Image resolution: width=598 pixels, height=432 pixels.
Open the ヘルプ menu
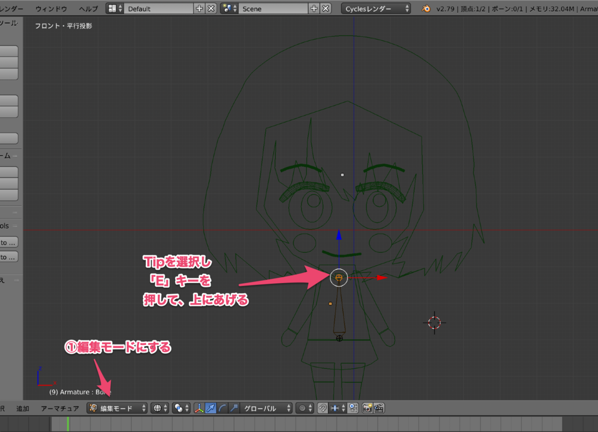tap(89, 9)
